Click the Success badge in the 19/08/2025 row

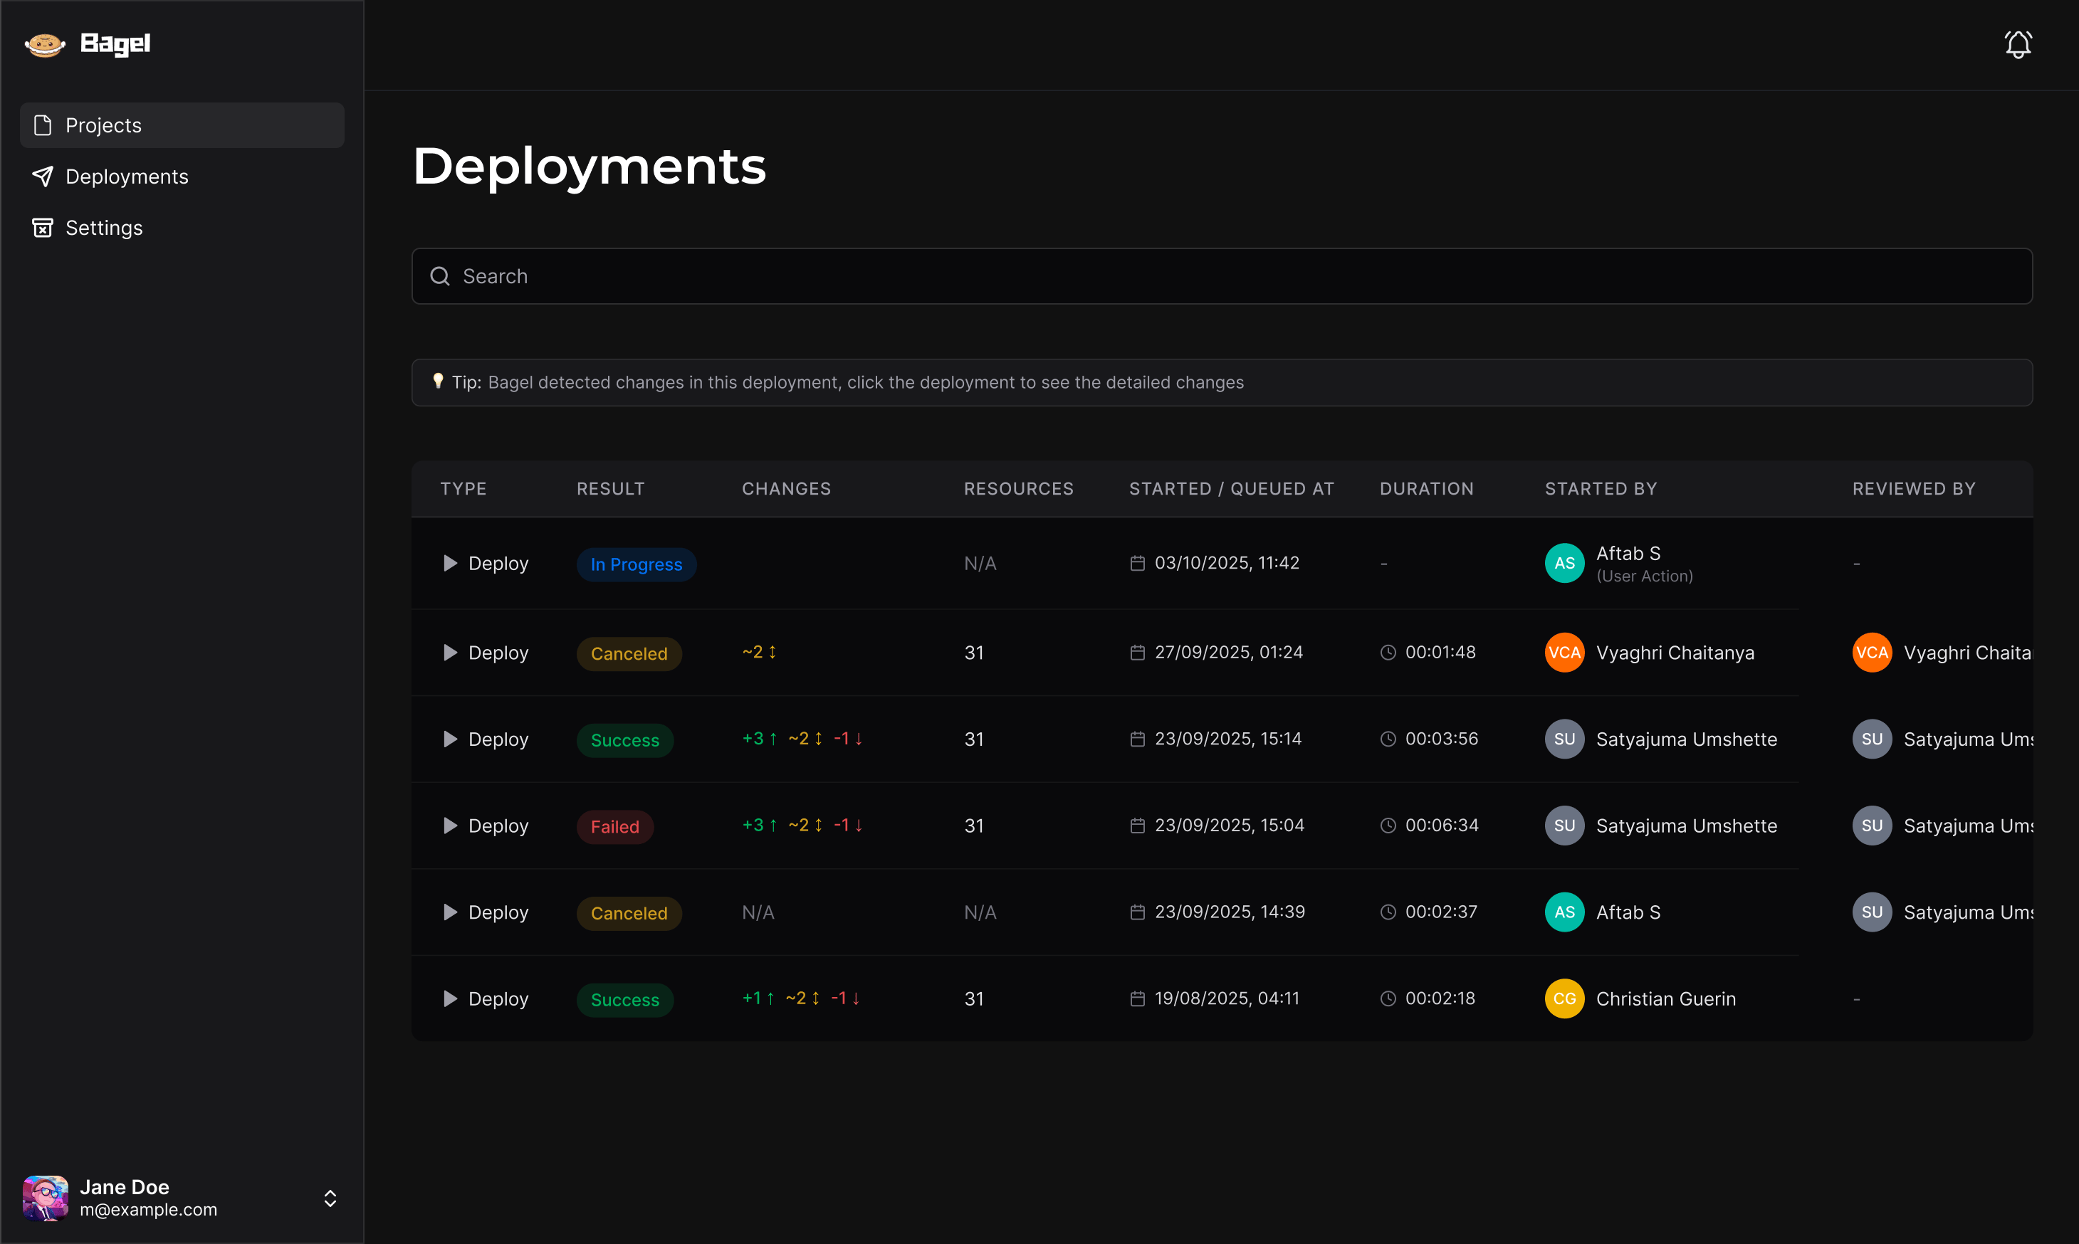(x=625, y=999)
